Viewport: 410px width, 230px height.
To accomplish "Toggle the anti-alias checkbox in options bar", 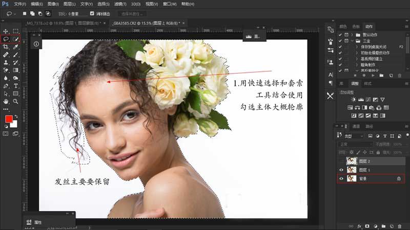I will pyautogui.click(x=92, y=13).
